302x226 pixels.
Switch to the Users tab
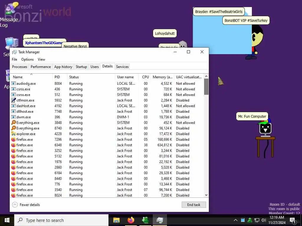[95, 67]
